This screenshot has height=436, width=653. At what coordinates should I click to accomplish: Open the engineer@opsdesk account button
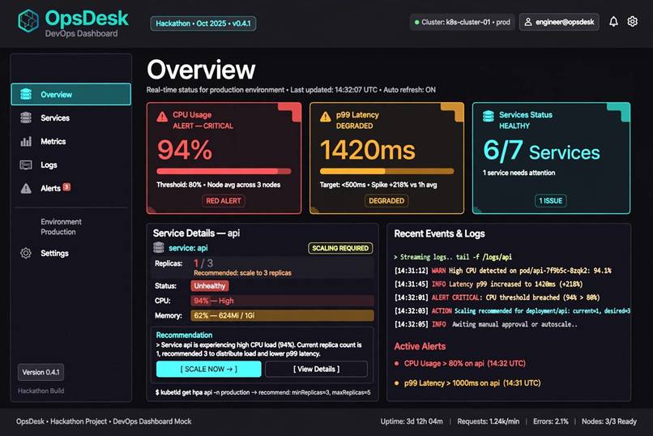(x=559, y=22)
